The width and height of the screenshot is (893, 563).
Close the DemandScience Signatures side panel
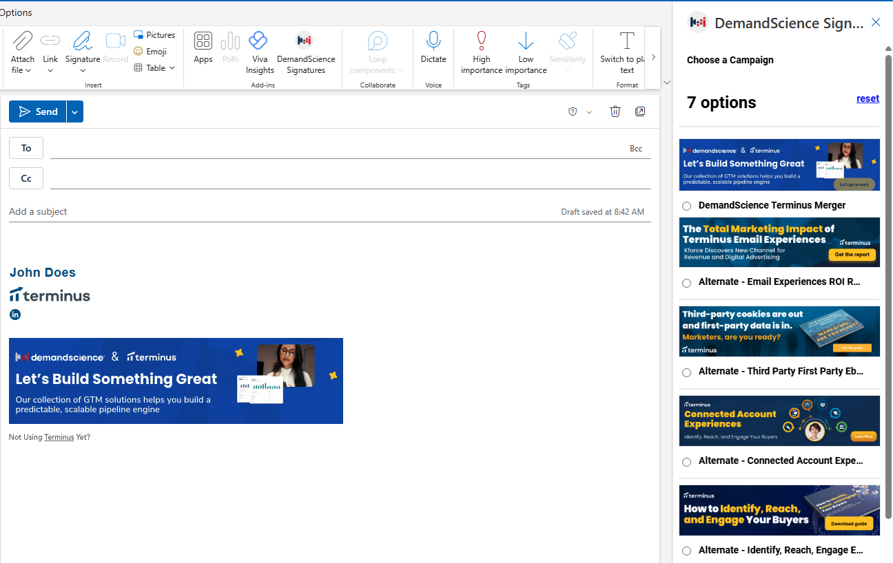tap(876, 22)
